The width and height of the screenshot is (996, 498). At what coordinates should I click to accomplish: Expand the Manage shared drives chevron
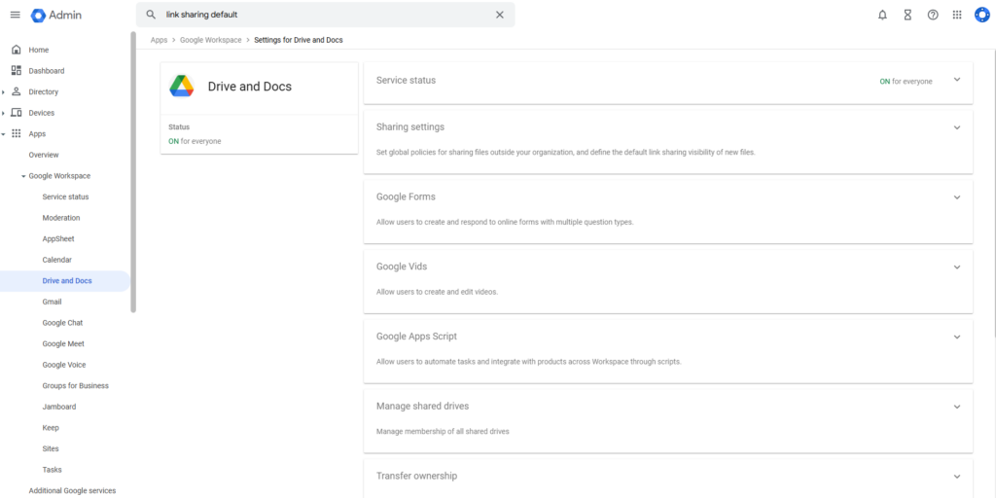(x=957, y=407)
